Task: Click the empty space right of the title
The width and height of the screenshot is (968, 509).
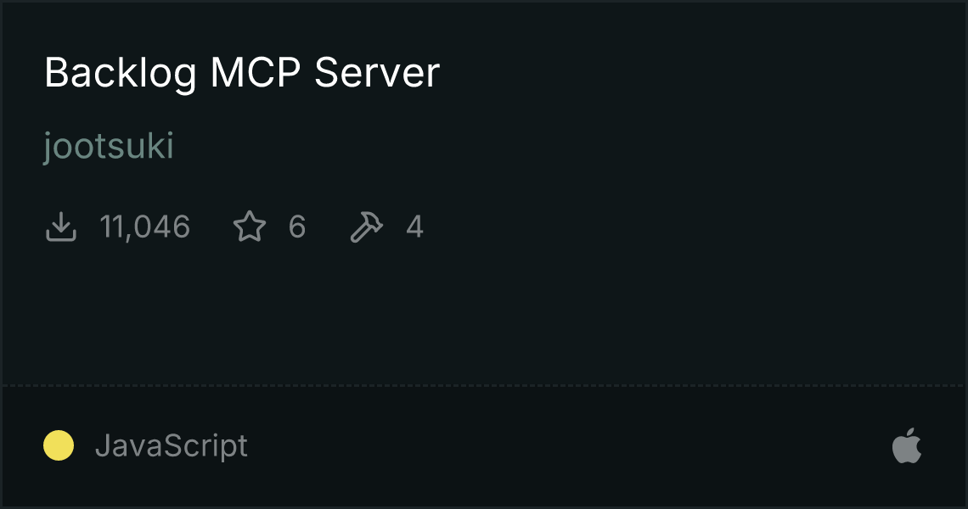Action: 698,73
